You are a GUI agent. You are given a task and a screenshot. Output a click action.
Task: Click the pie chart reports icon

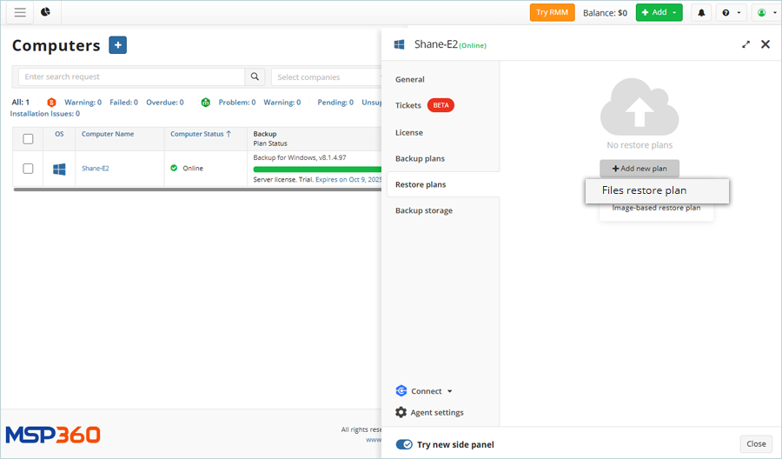click(x=45, y=12)
